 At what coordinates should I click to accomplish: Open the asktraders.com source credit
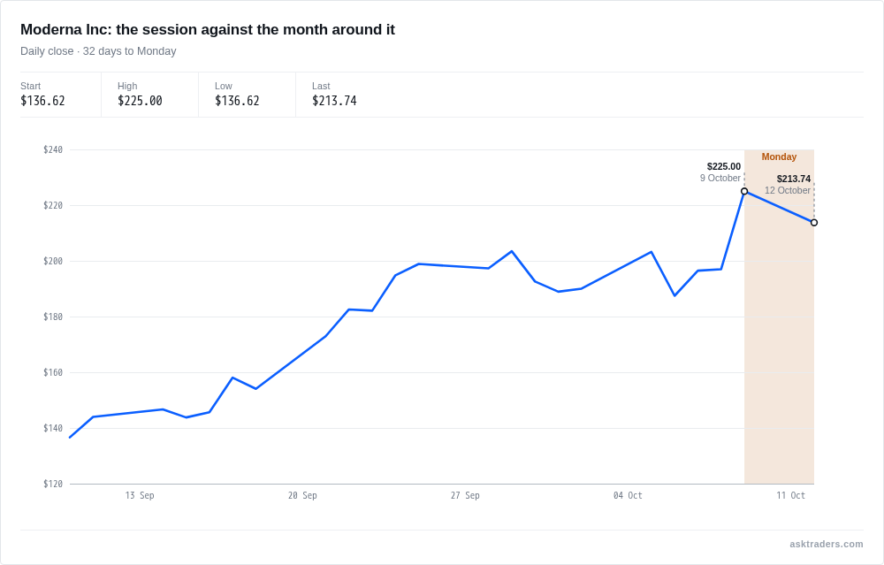(x=827, y=544)
